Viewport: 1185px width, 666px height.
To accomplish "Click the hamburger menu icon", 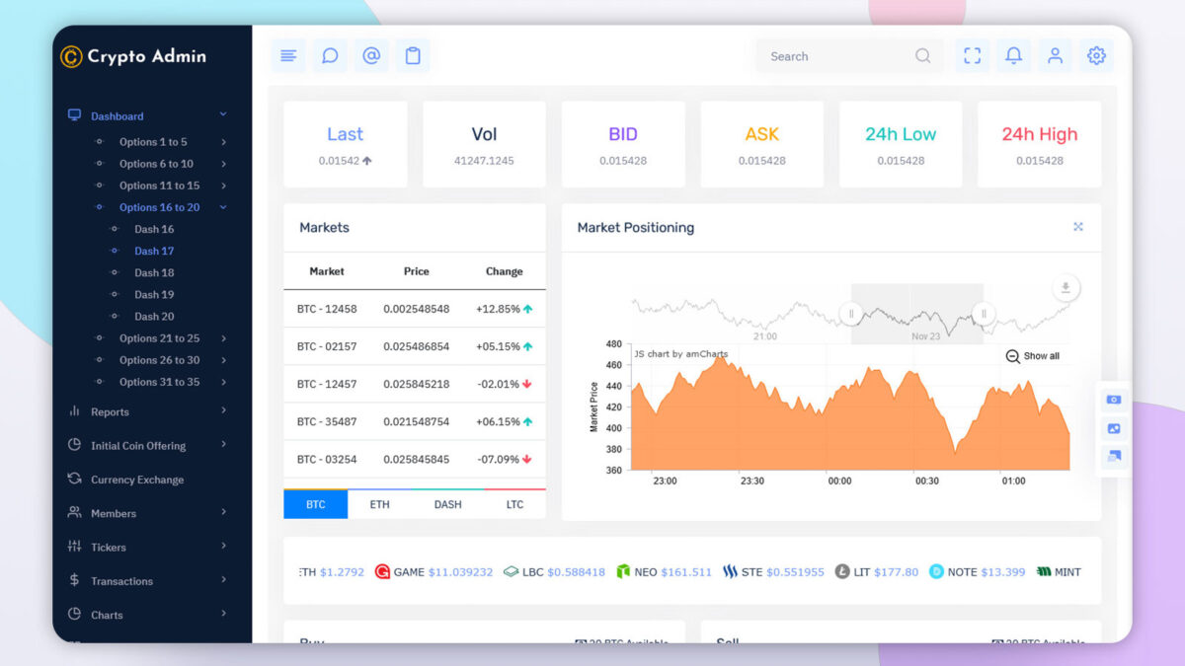I will [288, 55].
